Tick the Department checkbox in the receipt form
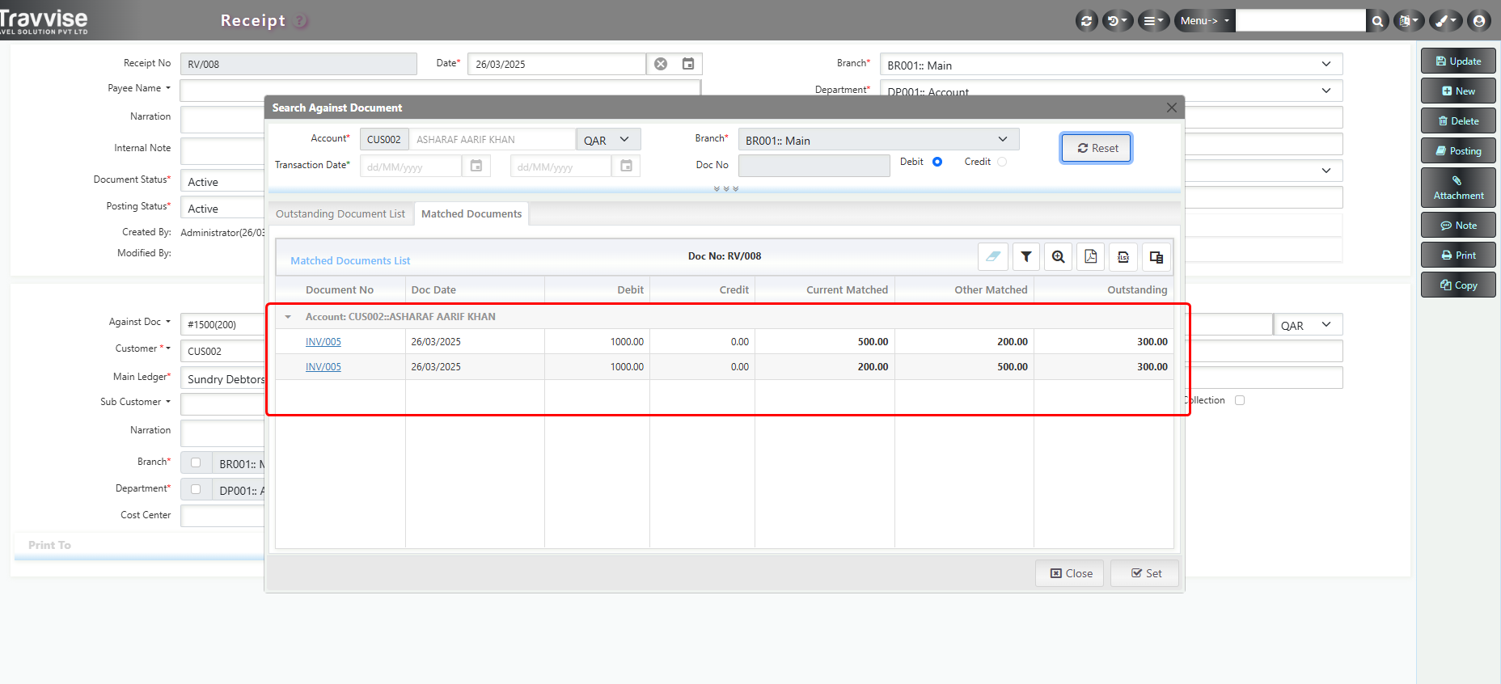Screen dimensions: 1501x684 pyautogui.click(x=196, y=489)
